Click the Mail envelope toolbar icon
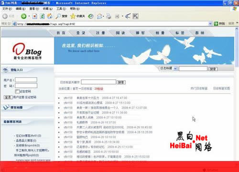This screenshot has width=239, height=172. (99, 16)
